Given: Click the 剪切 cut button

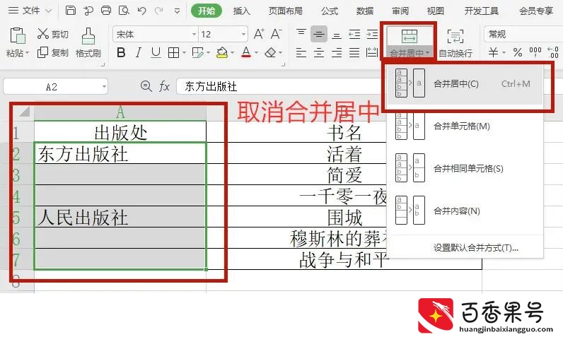Looking at the screenshot, I should point(53,34).
